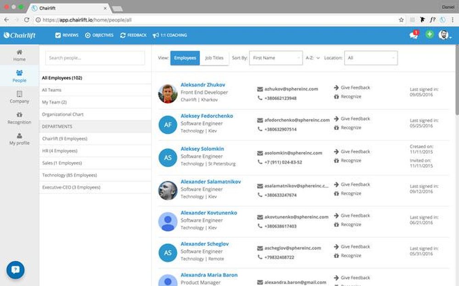Open Organizational Chart
The image size is (459, 286).
tap(95, 114)
